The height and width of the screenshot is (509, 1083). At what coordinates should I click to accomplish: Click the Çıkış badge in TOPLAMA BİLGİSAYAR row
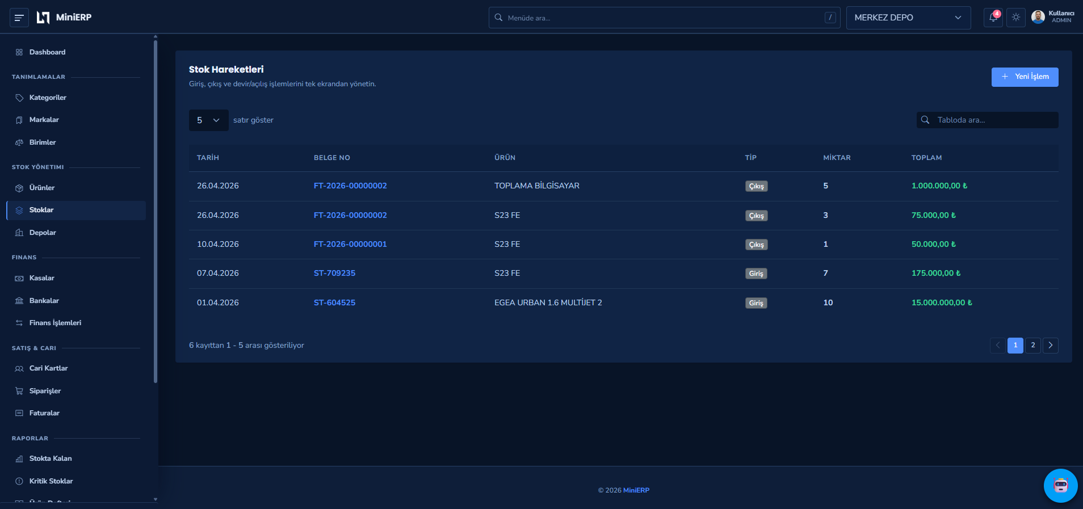pyautogui.click(x=756, y=186)
